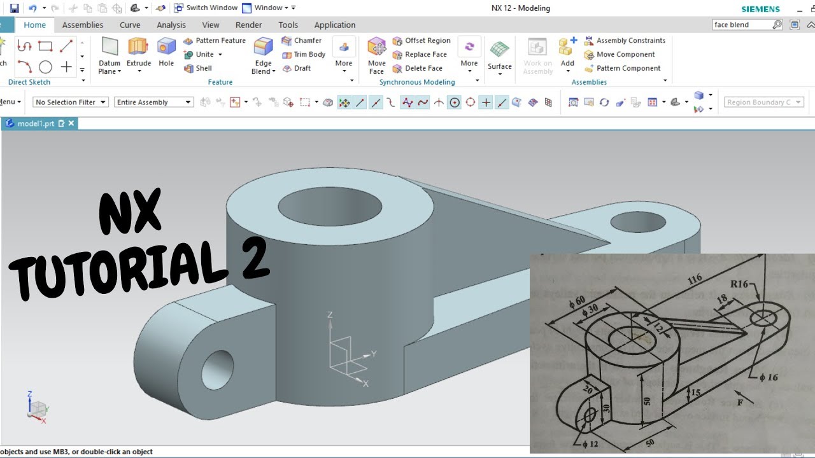The image size is (815, 458).
Task: Switch to the Assemblies ribbon tab
Action: (82, 25)
